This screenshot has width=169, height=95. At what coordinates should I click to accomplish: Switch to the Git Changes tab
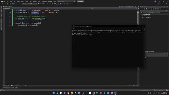[151, 52]
